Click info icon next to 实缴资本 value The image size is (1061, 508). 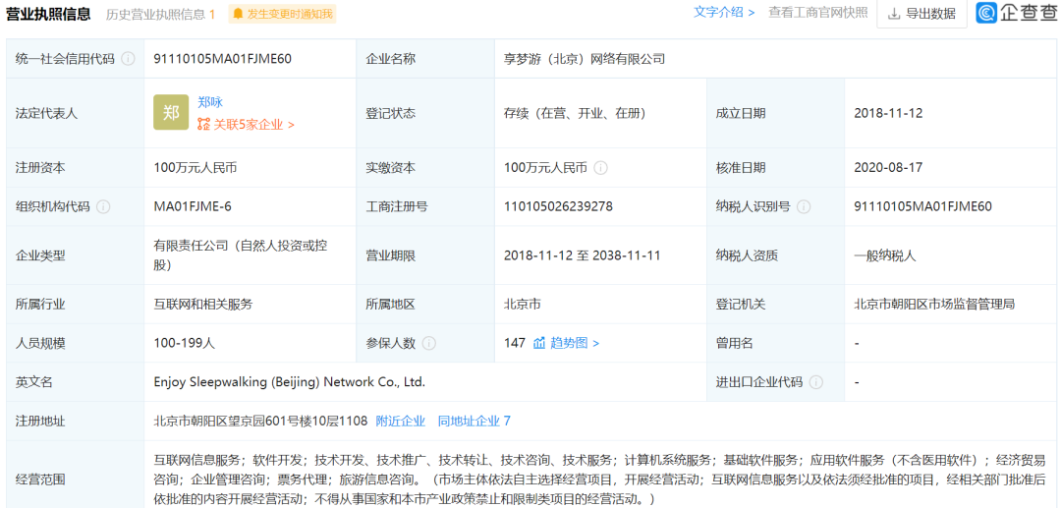point(600,168)
